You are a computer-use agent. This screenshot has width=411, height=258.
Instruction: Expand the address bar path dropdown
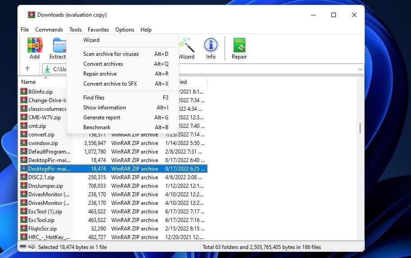361,69
